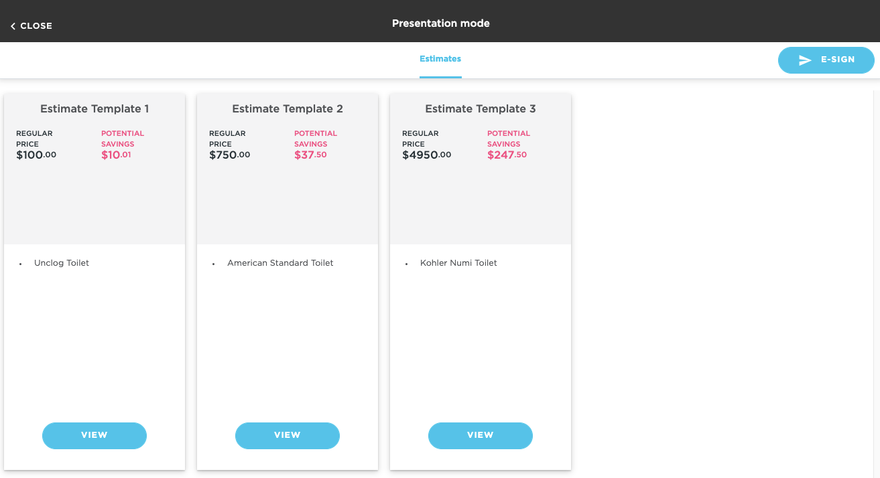Select the Kohler Numi Toilet item

pyautogui.click(x=458, y=262)
